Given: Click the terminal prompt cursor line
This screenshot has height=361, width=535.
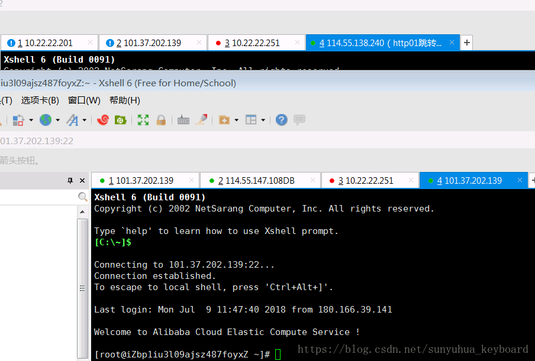Looking at the screenshot, I should [x=188, y=355].
